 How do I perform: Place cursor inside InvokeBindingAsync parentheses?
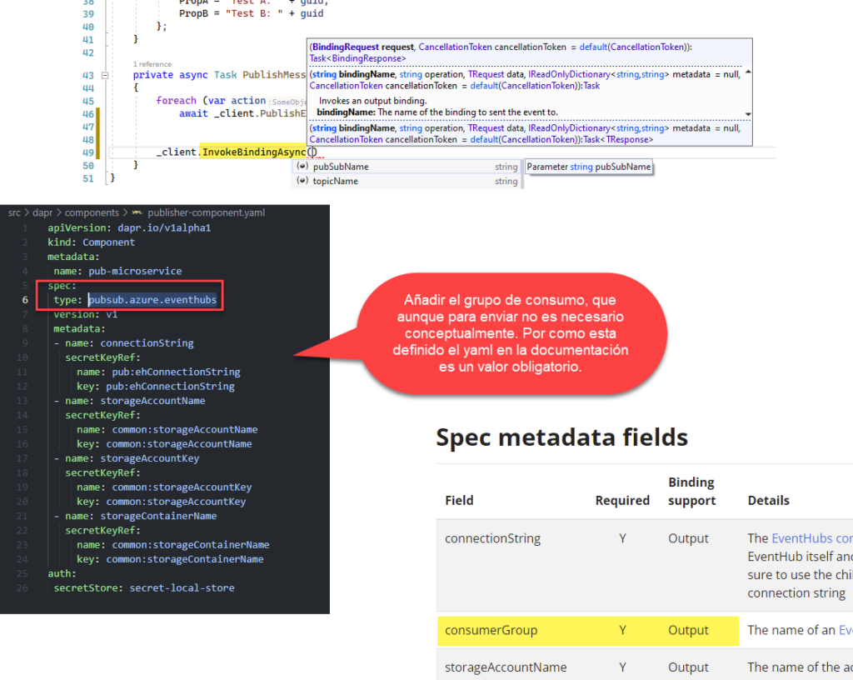tap(312, 152)
